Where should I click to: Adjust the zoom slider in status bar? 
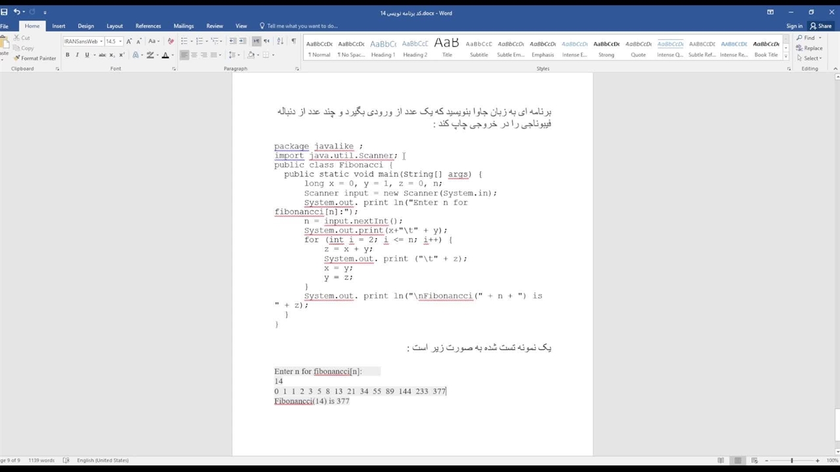pos(791,460)
